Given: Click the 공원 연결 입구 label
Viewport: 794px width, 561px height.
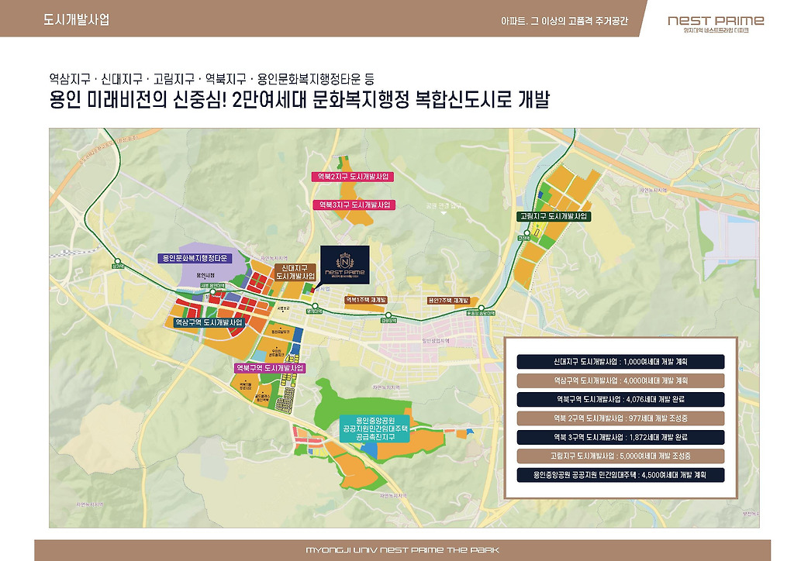Looking at the screenshot, I should [444, 205].
